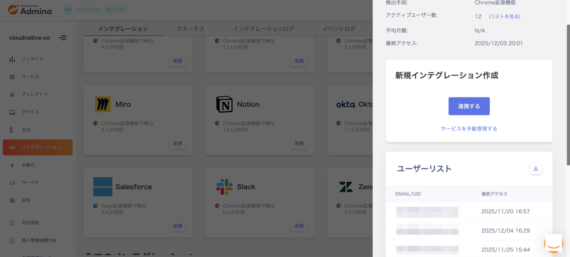Click the Salesforce logo icon

[x=103, y=187]
